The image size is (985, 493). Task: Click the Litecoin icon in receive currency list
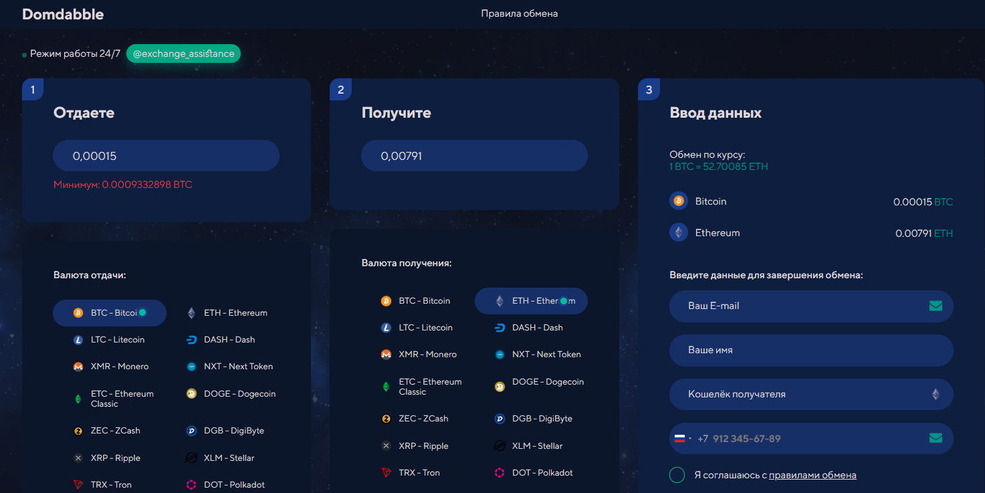386,328
